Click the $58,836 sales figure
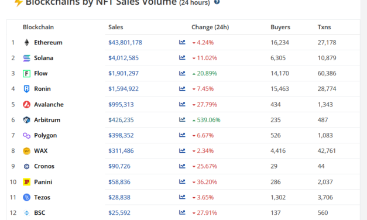This screenshot has width=367, height=220. 119,182
